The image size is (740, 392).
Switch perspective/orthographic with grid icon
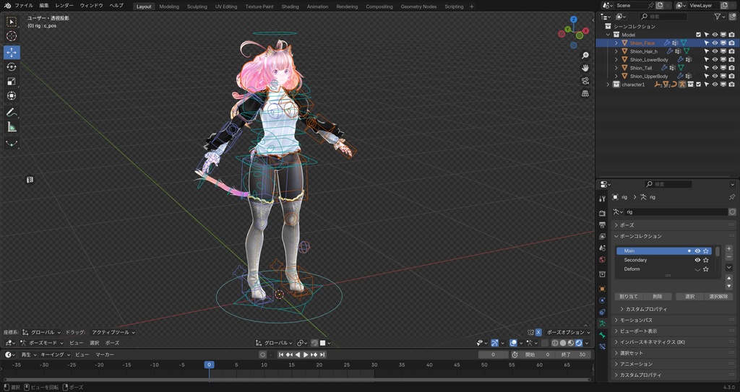585,93
